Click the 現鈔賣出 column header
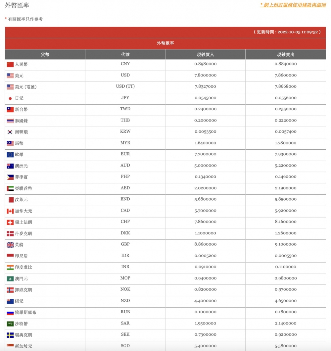Screen dimensions: 331x351 click(285, 54)
